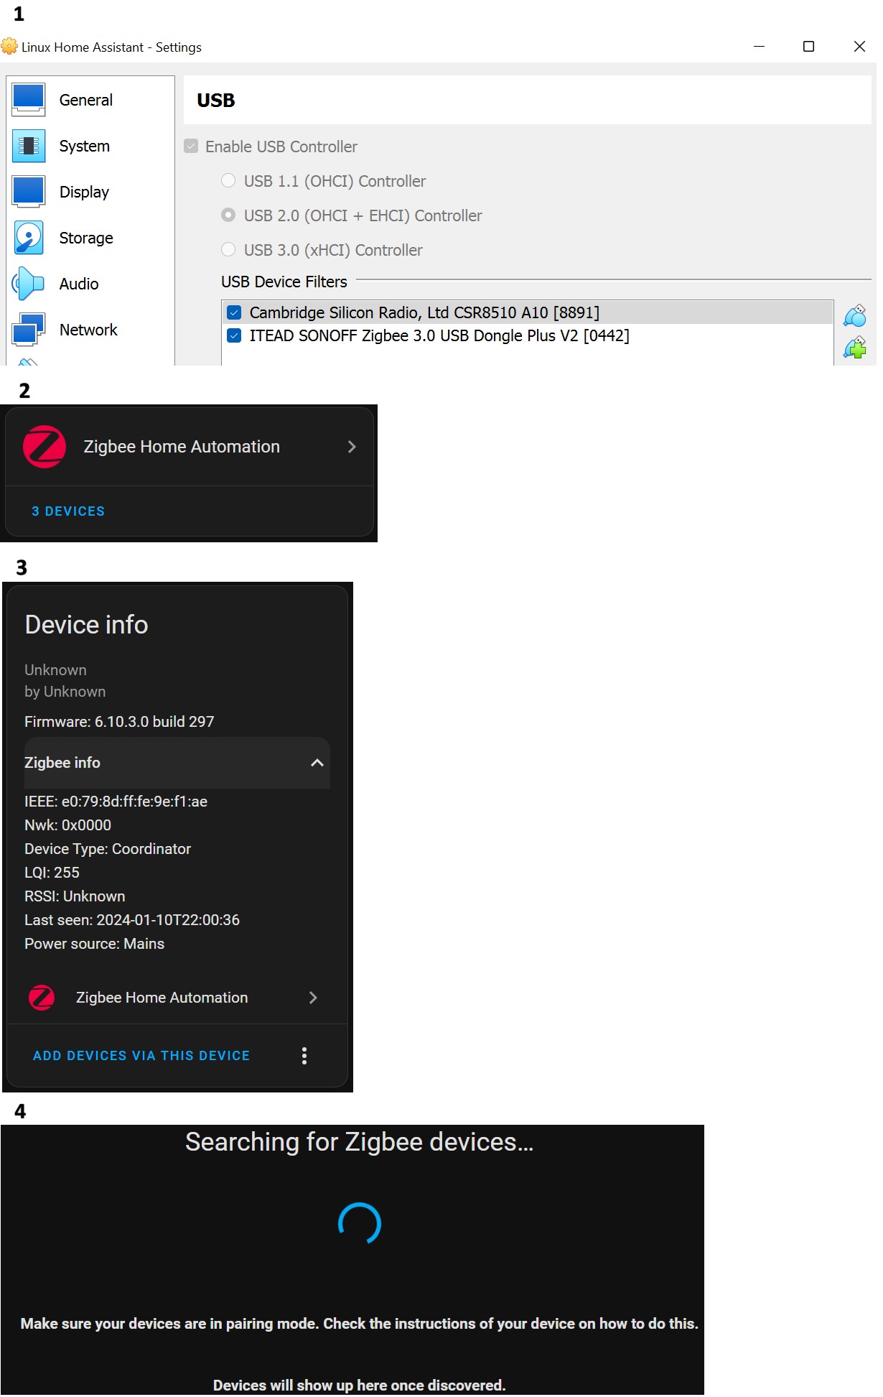Select USB 1.1 (OHCI) Controller radio
The image size is (883, 1397).
point(228,180)
